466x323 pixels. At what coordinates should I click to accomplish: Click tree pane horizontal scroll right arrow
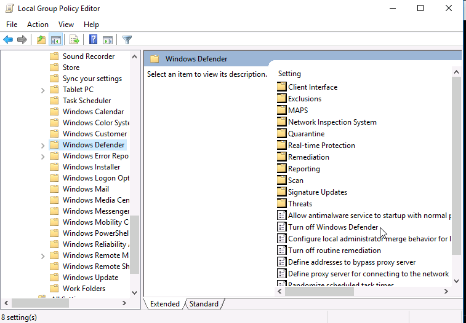[124, 303]
